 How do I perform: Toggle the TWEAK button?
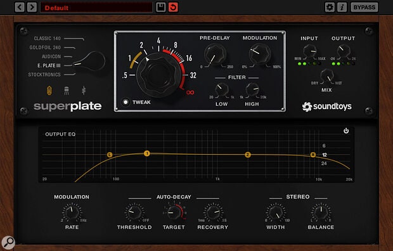(126, 102)
